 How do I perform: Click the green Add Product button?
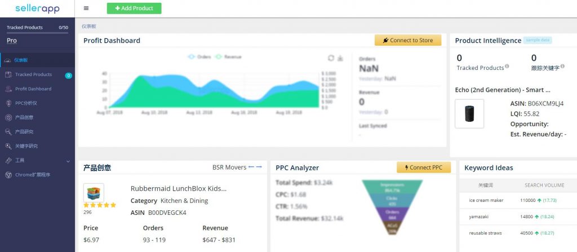tap(134, 8)
